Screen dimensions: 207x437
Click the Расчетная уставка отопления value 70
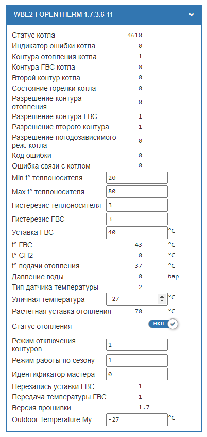[x=139, y=311]
